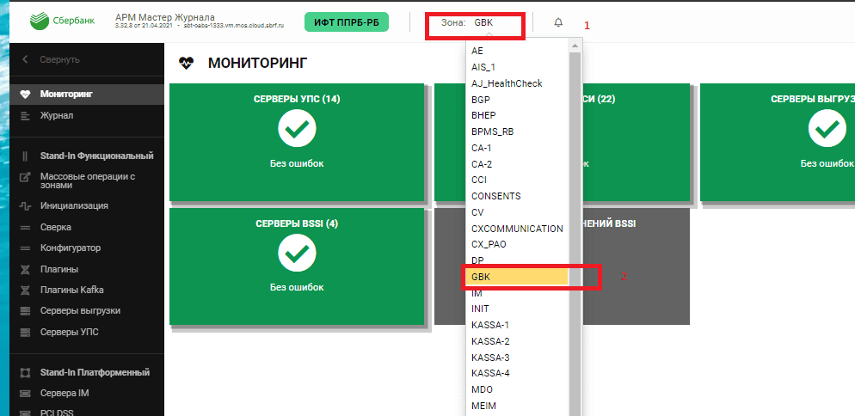Click the Серверы выгрузки sidebar icon
Viewport: 855px width, 416px height.
click(25, 310)
